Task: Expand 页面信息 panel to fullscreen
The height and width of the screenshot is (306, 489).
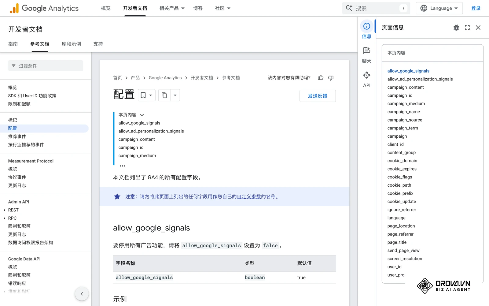Action: click(467, 28)
